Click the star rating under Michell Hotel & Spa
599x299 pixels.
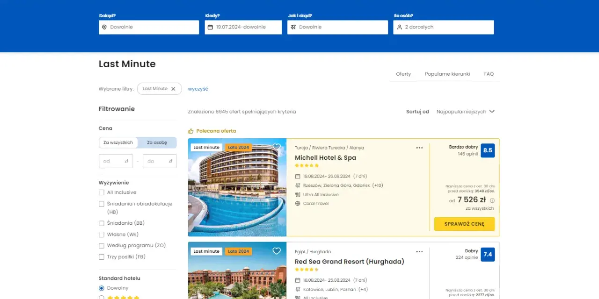(x=307, y=165)
